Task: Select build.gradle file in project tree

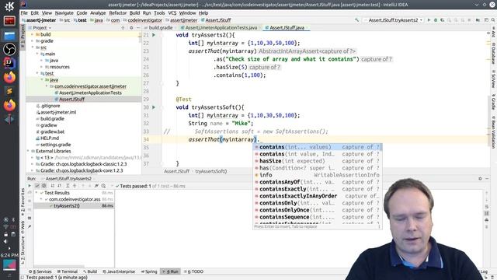Action: pyautogui.click(x=52, y=119)
